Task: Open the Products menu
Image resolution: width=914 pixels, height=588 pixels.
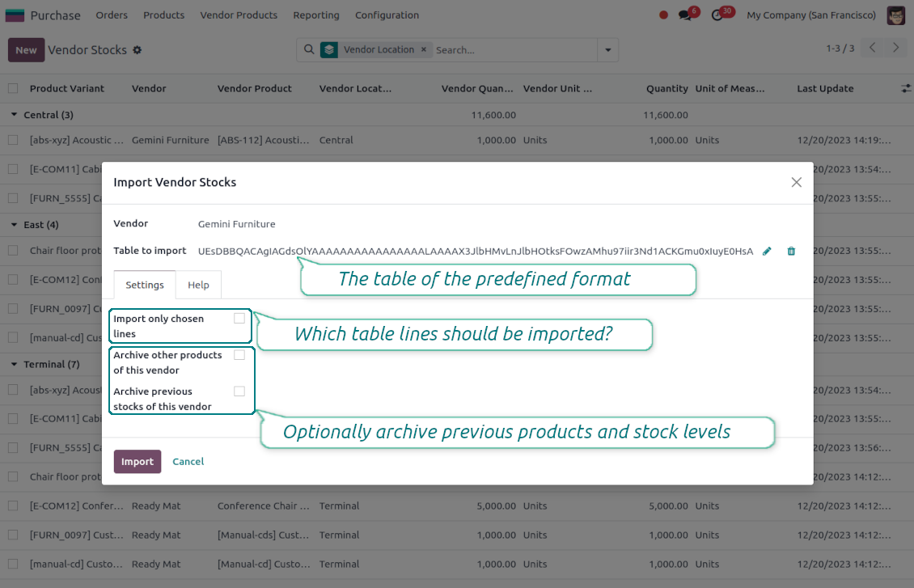Action: (164, 15)
